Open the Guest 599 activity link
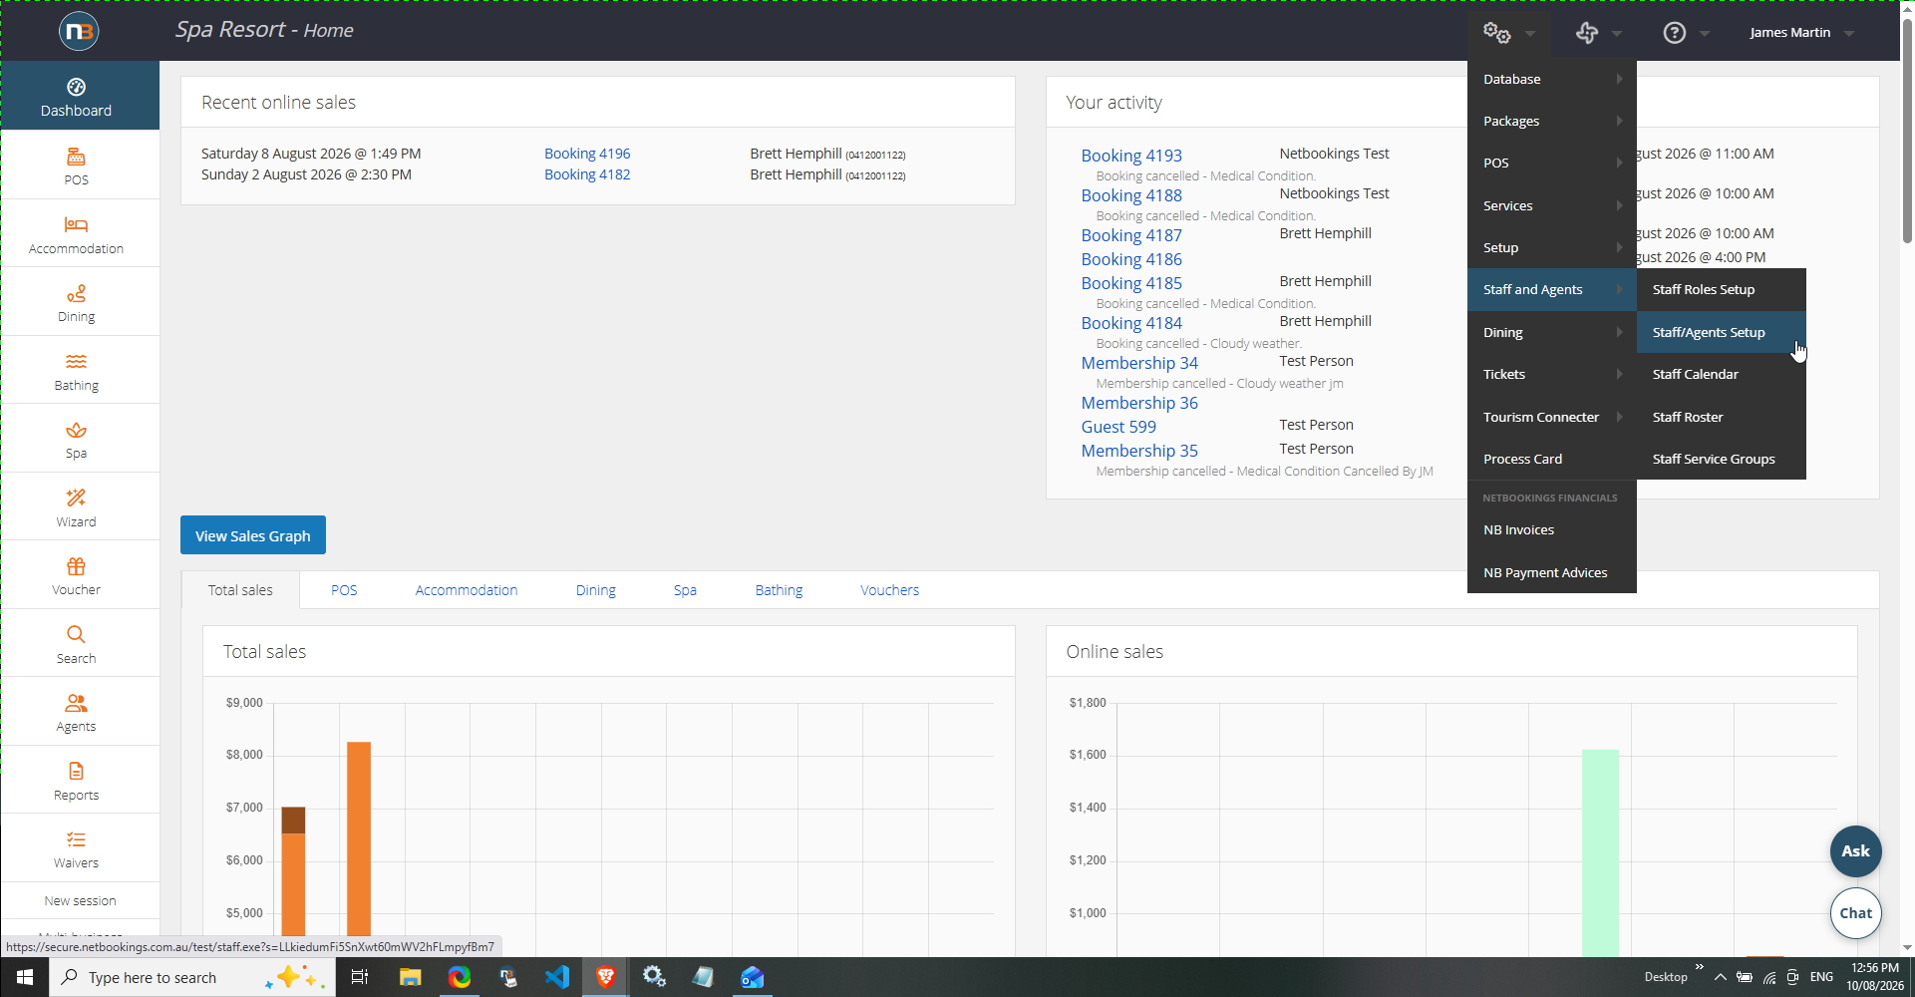Image resolution: width=1915 pixels, height=997 pixels. pos(1118,427)
